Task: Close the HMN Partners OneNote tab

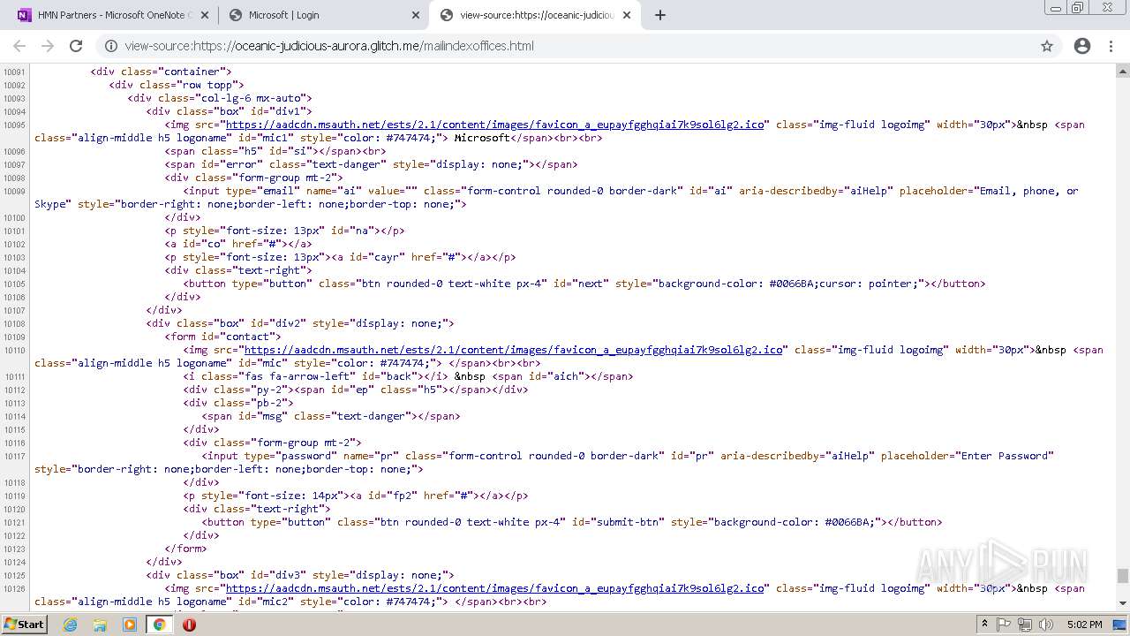Action: tap(204, 15)
